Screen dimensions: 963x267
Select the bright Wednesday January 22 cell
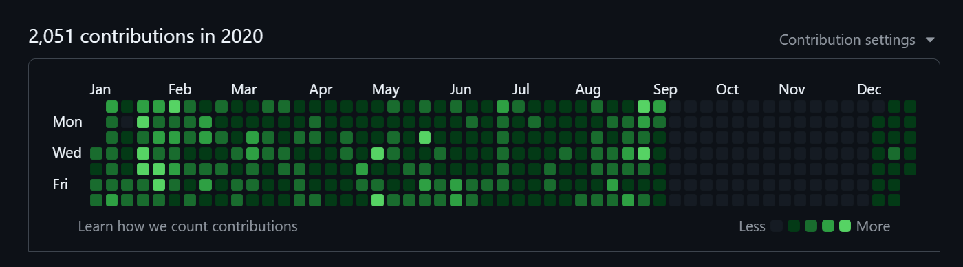click(x=143, y=153)
